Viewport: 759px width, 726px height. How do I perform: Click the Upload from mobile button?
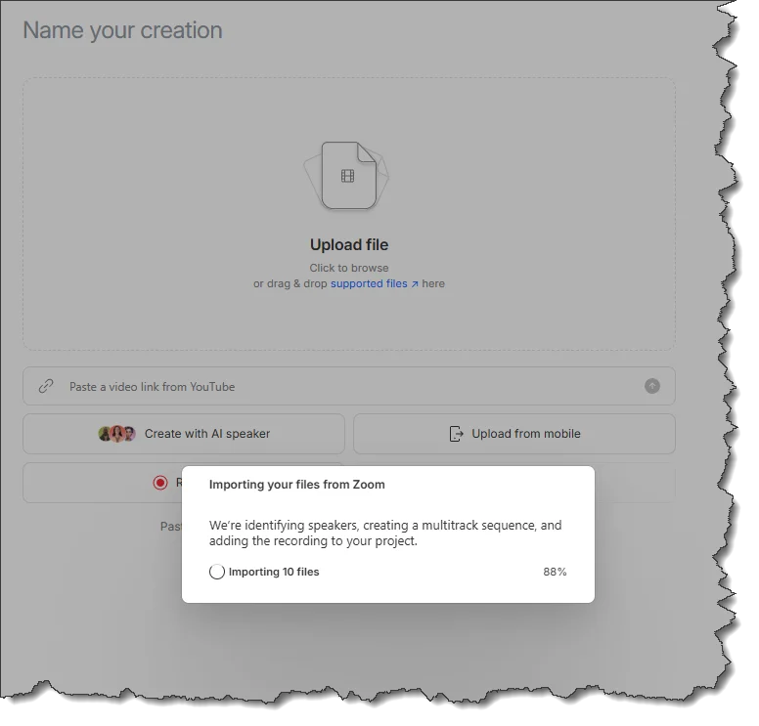click(x=514, y=434)
